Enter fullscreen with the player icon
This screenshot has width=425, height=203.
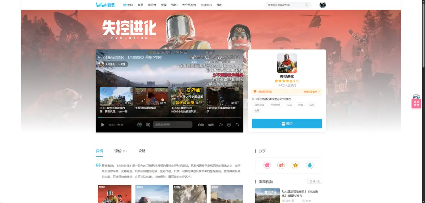[x=237, y=125]
